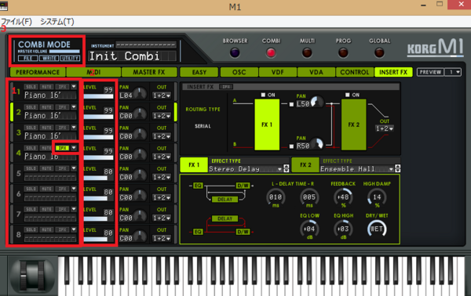Open timbre 1 OUT 1+2 dropdown
Screen dimensions: 471x296
[x=162, y=96]
